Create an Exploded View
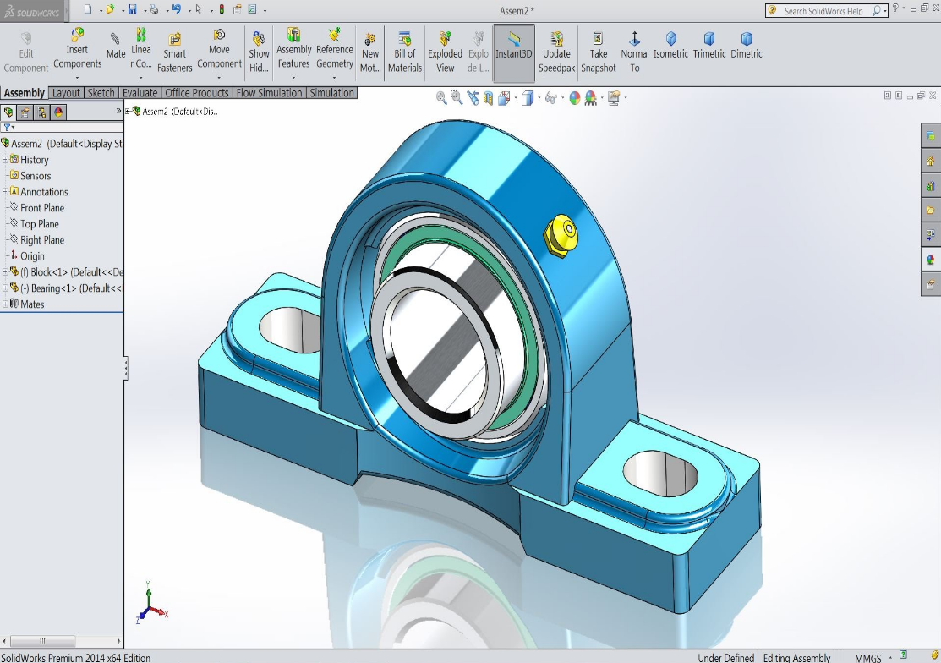Viewport: 941px width, 663px height. pyautogui.click(x=445, y=52)
